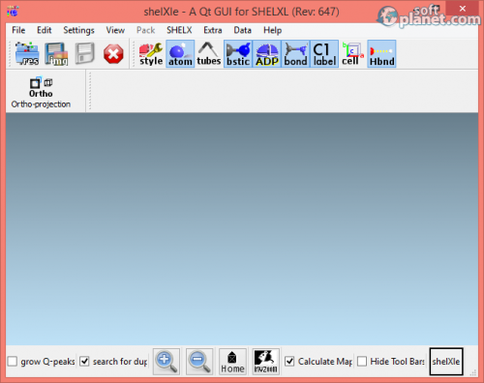484x383 pixels.
Task: Open the SHELX menu
Action: tap(179, 30)
